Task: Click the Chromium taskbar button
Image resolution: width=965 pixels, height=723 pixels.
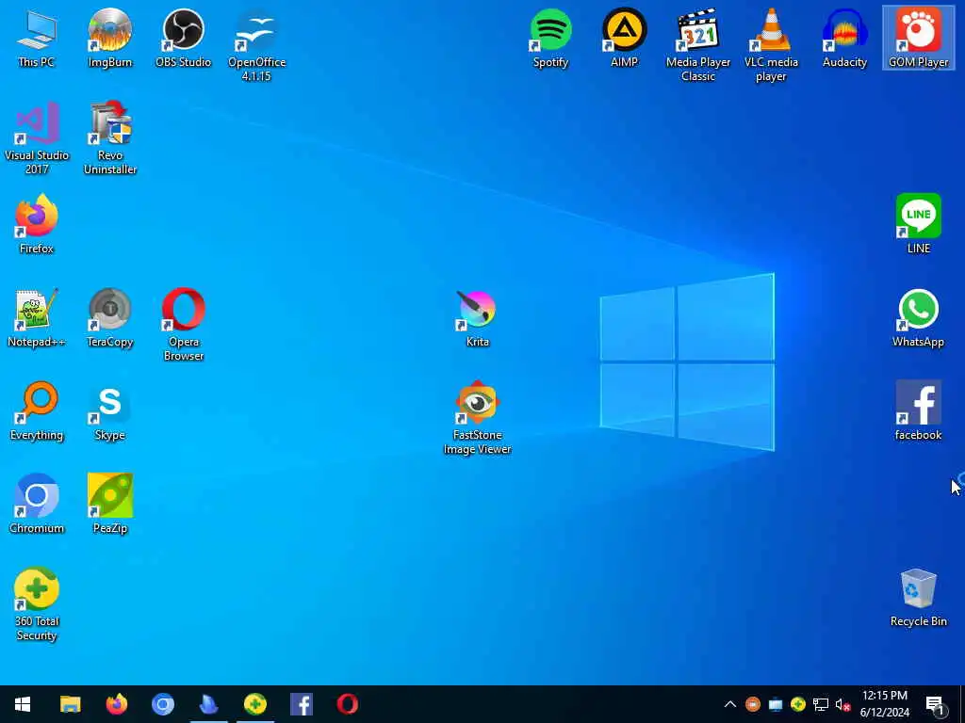Action: click(x=162, y=704)
